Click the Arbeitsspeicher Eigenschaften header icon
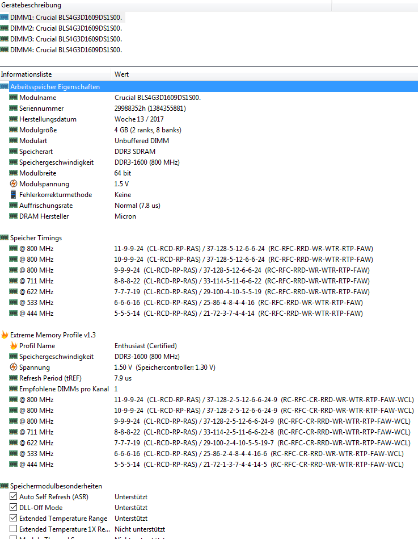Image resolution: width=418 pixels, height=539 pixels. [x=5, y=87]
